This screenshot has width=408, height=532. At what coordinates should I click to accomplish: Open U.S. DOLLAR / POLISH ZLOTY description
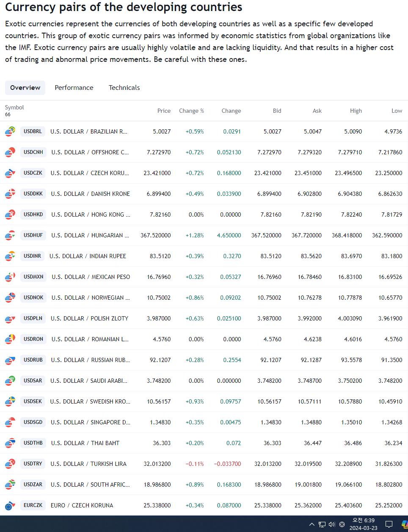89,318
